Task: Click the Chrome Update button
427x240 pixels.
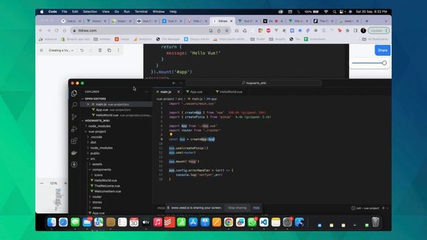Action: 378,31
